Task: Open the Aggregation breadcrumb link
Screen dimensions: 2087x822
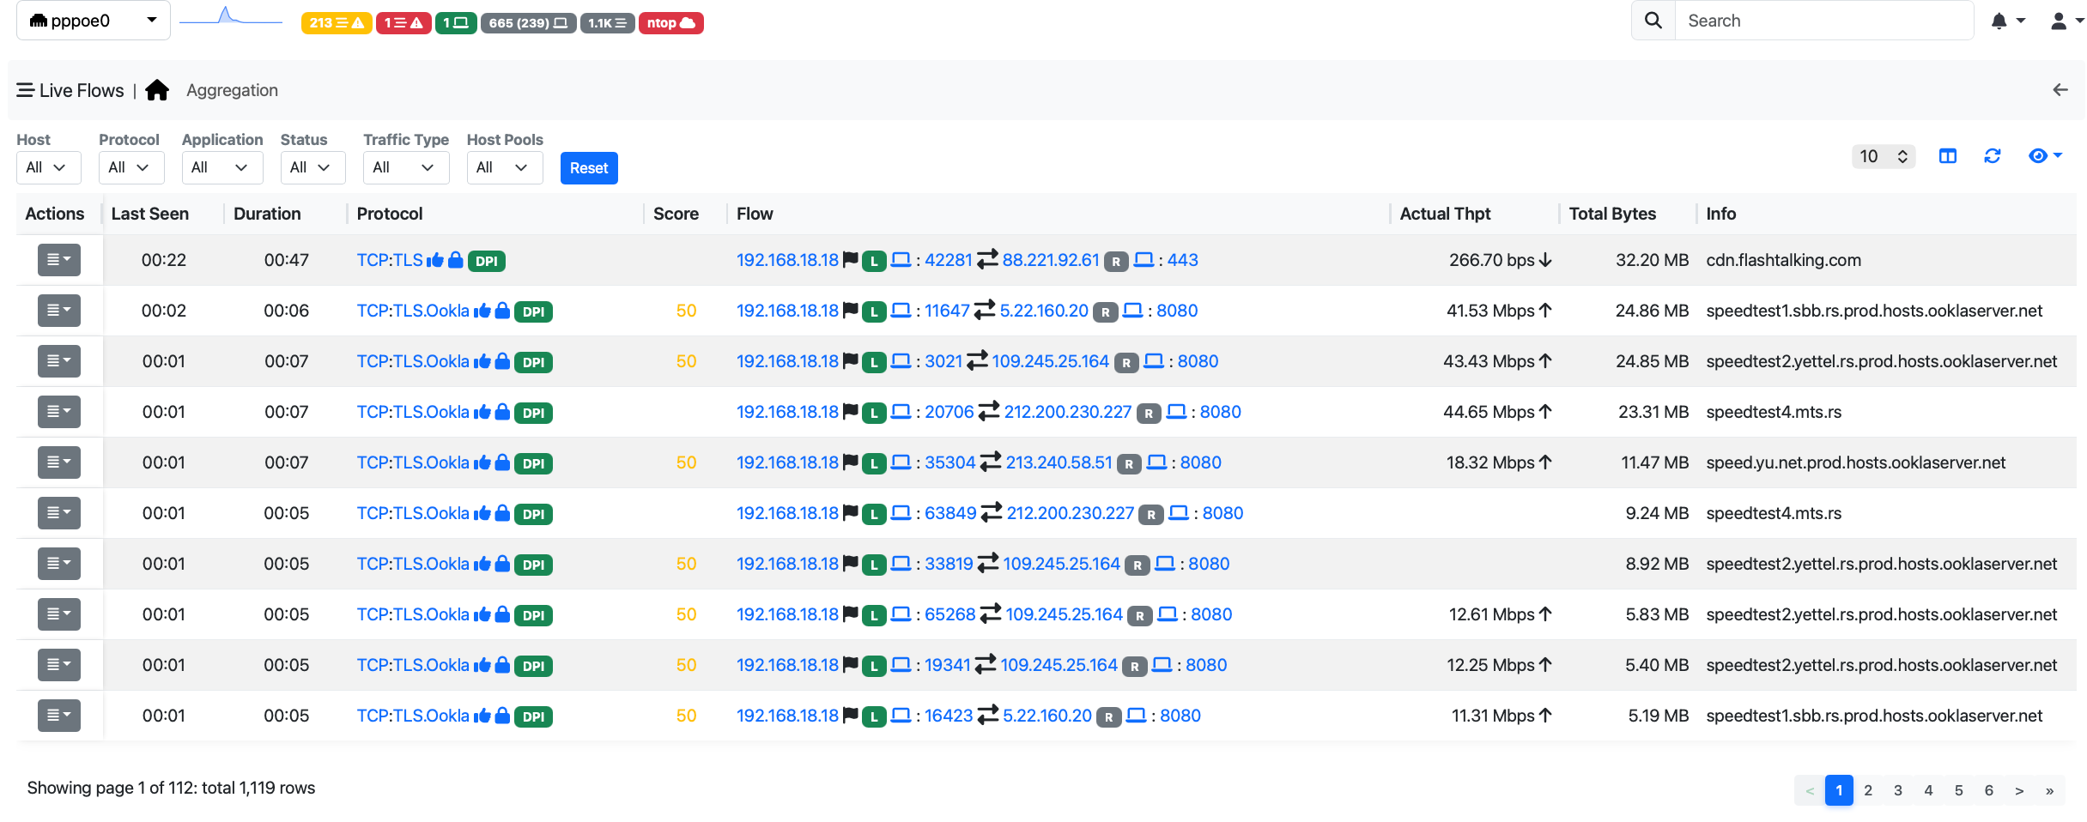Action: click(x=232, y=90)
